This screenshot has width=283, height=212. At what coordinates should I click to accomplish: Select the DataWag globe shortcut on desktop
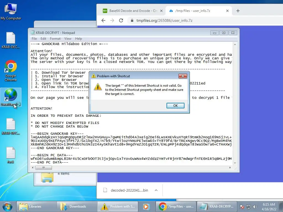pyautogui.click(x=11, y=97)
